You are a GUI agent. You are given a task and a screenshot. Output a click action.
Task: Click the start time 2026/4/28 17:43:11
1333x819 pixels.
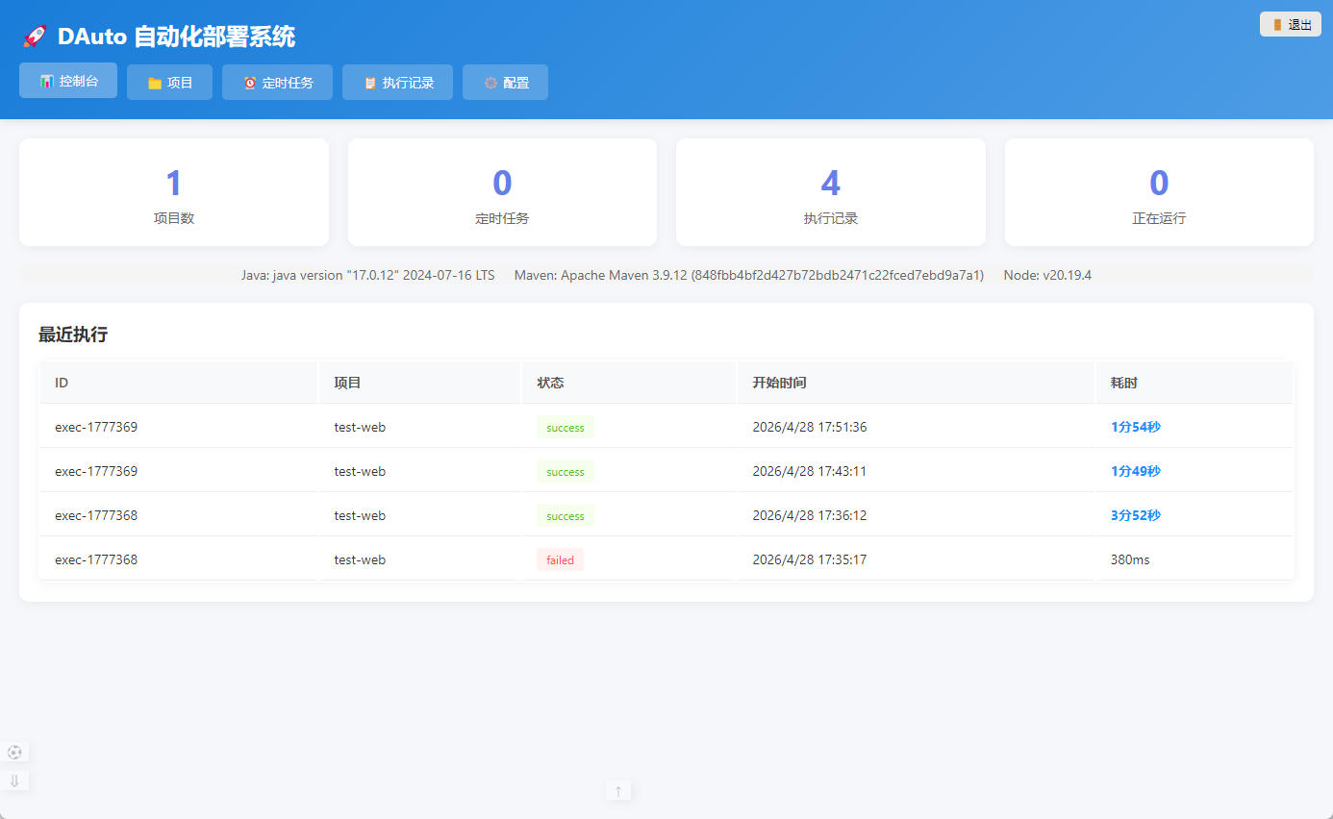click(810, 471)
